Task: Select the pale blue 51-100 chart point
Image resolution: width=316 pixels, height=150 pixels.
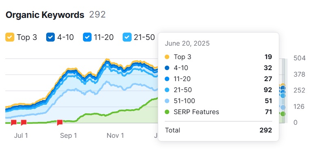Action: (x=283, y=108)
